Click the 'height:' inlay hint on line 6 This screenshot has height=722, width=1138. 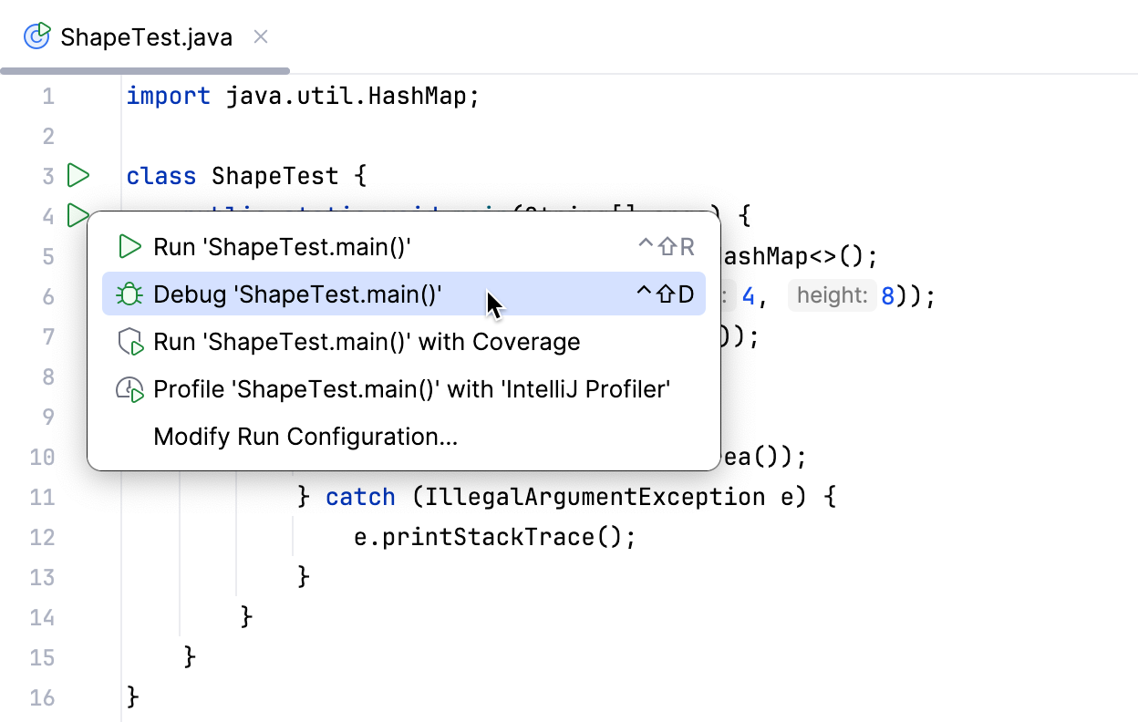[x=831, y=295]
